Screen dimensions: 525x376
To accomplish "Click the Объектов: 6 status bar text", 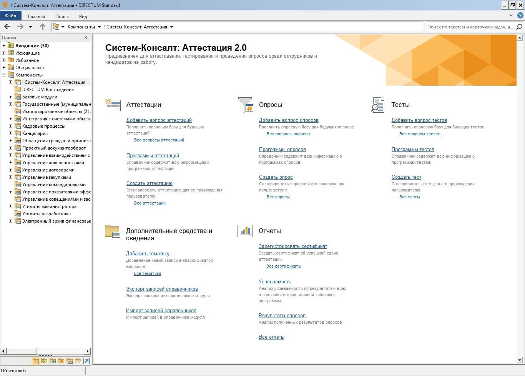I will (x=13, y=371).
